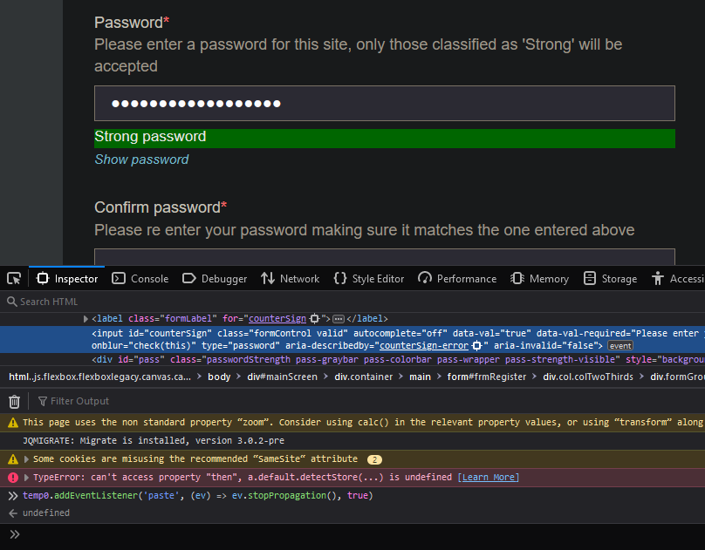Click the counterSign-error target node icon

click(477, 346)
